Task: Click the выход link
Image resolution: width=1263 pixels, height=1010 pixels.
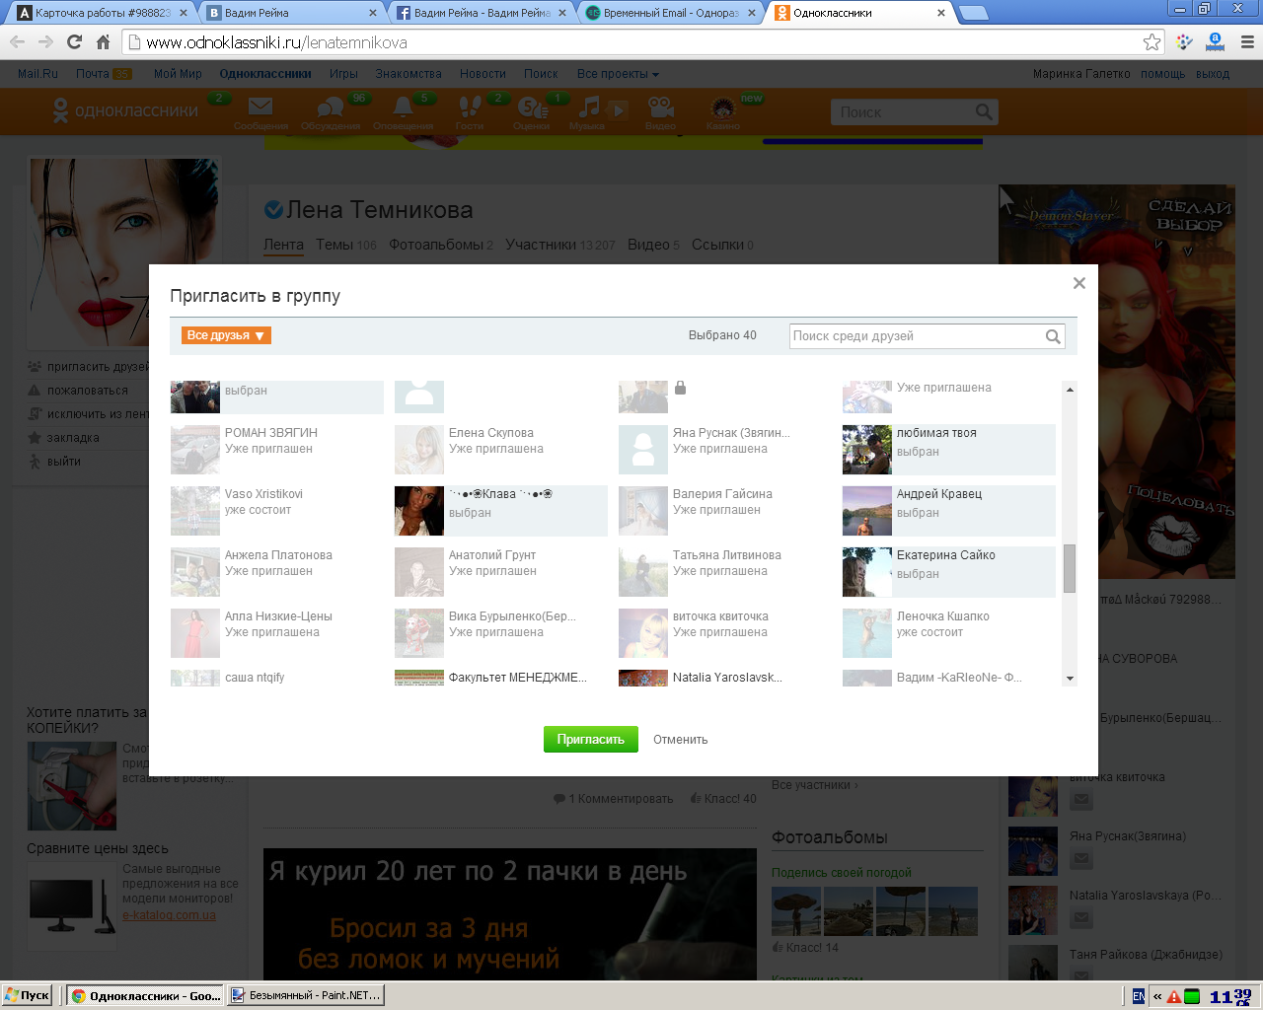Action: pos(1213,74)
